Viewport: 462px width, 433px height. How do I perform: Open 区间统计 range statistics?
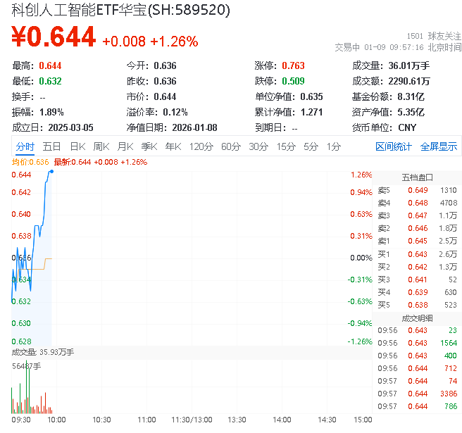click(x=394, y=146)
